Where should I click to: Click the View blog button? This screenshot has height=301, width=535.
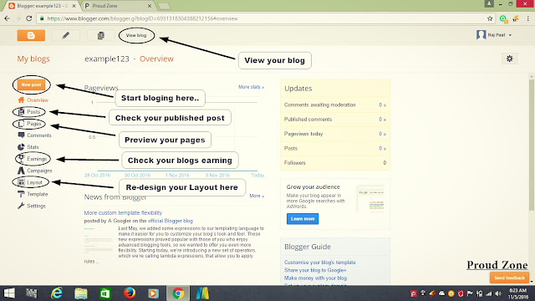point(136,35)
